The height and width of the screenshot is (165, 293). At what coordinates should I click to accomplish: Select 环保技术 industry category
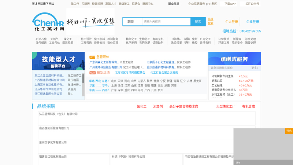pyautogui.click(x=224, y=39)
